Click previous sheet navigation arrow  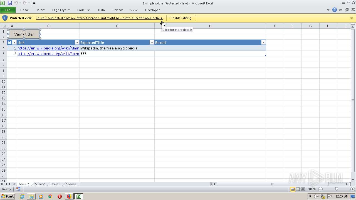click(6, 184)
